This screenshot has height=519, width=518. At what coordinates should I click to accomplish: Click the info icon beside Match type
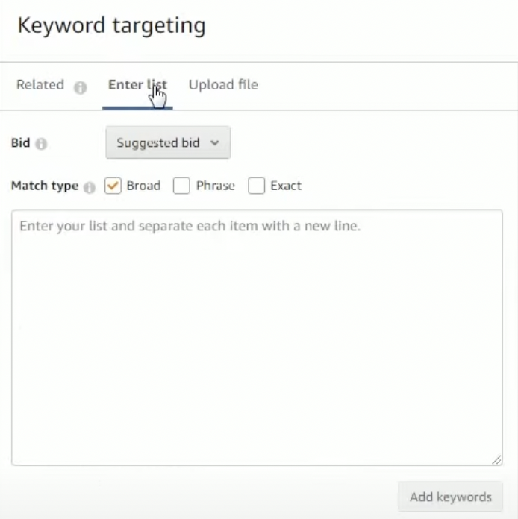click(x=90, y=188)
